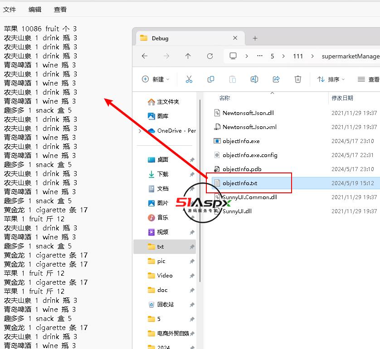Viewport: 380px width, 349px height.
Task: Unpin doc folder using its pin icon
Action: tap(192, 290)
